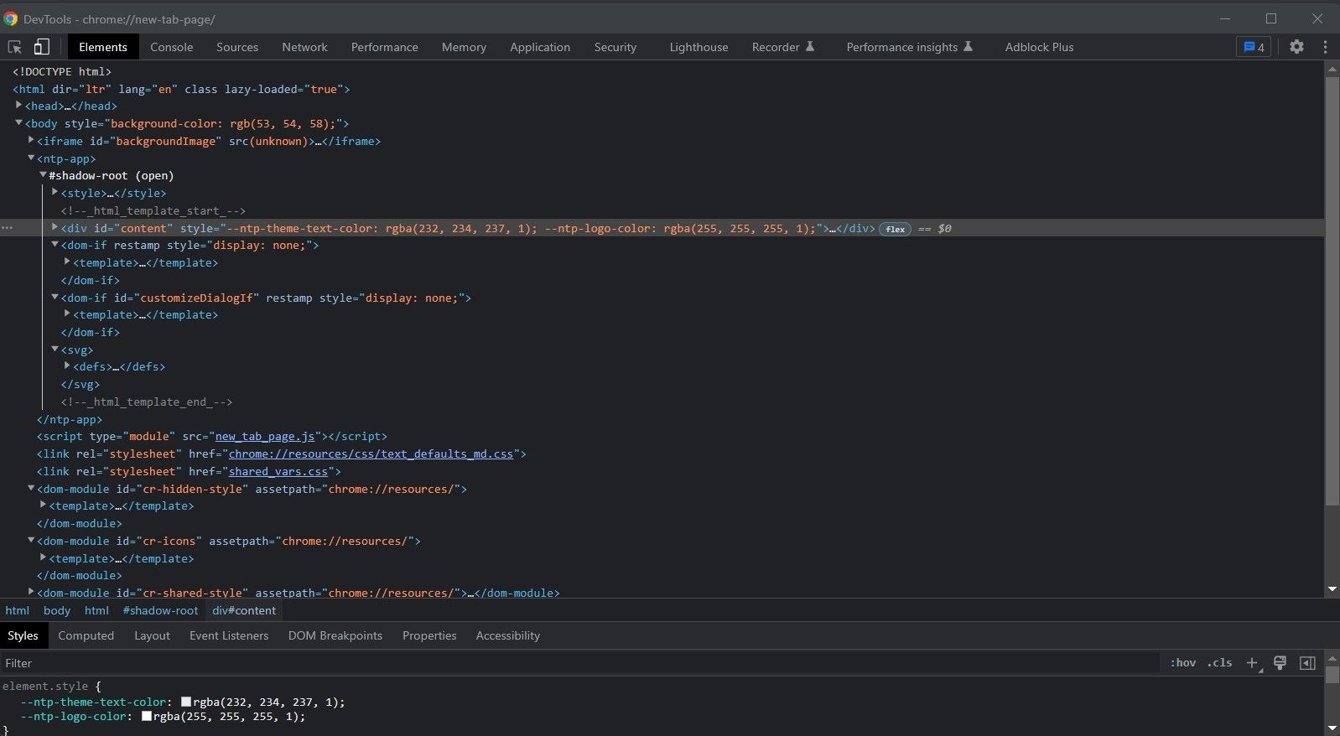The width and height of the screenshot is (1340, 736).
Task: Click the flex badge to toggle flexbox overlay
Action: click(895, 229)
